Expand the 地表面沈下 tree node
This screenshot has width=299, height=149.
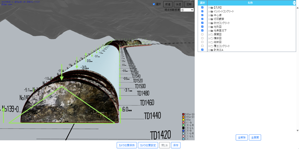209,31
